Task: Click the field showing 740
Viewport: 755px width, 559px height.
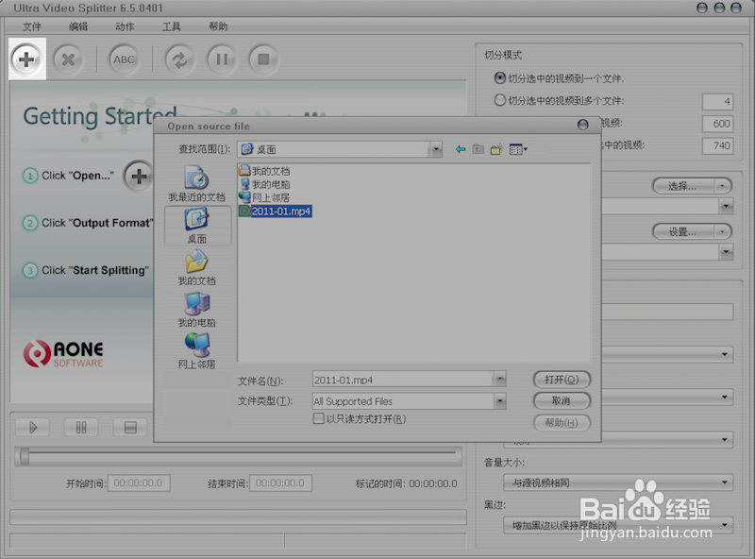Action: 717,146
